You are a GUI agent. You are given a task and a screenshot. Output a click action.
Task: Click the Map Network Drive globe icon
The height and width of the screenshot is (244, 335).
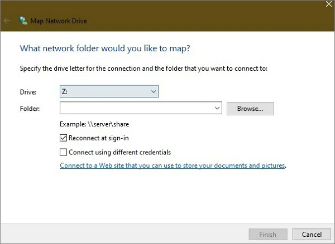[23, 21]
